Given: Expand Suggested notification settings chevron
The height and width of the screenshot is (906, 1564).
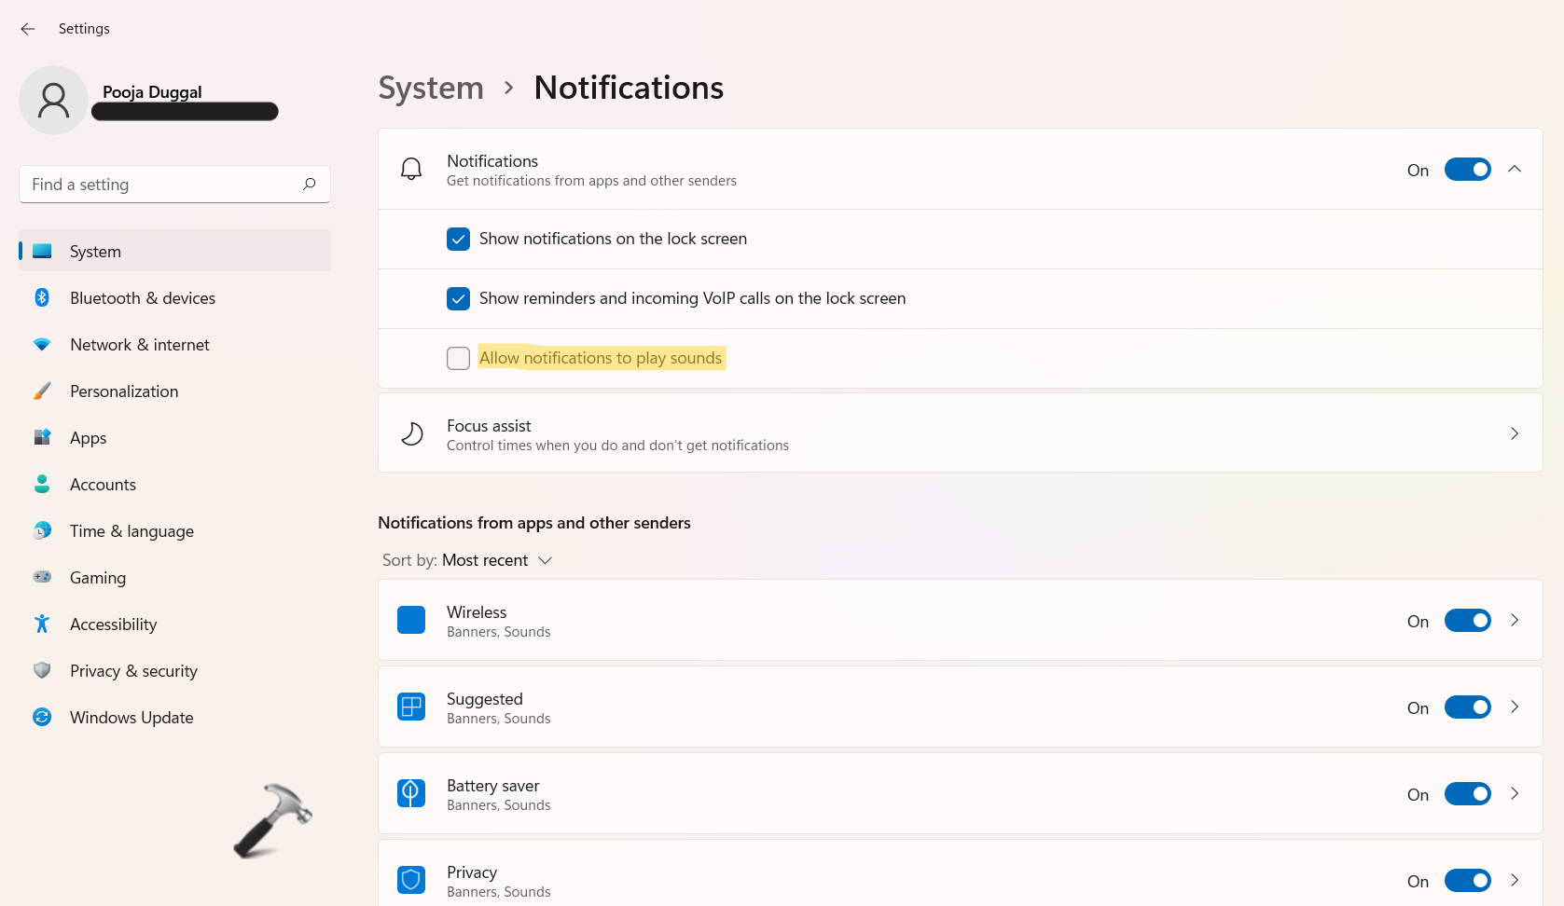Looking at the screenshot, I should pyautogui.click(x=1515, y=707).
